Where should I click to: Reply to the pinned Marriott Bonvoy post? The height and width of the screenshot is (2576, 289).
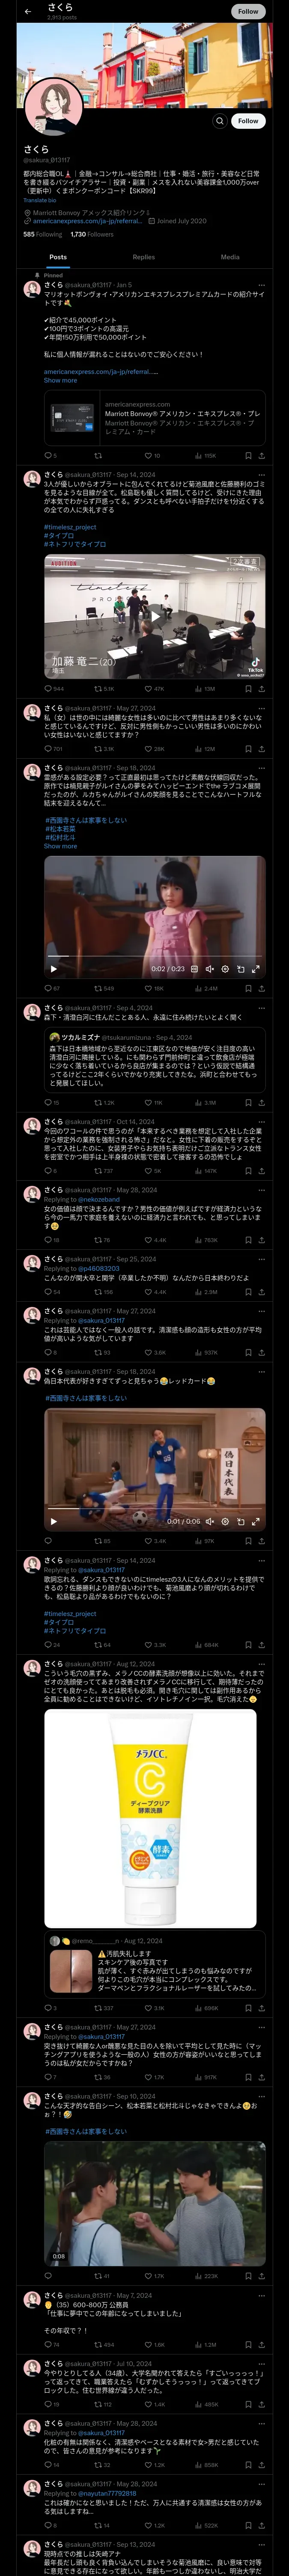click(x=48, y=455)
